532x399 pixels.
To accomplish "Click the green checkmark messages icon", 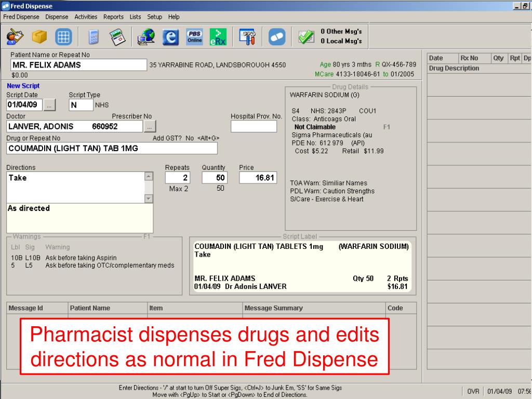I will 306,37.
